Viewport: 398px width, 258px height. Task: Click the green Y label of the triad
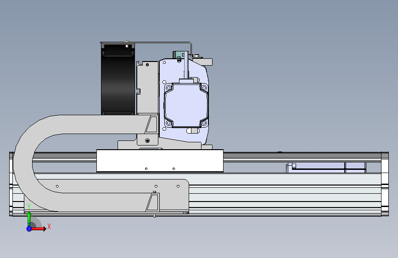pos(29,207)
